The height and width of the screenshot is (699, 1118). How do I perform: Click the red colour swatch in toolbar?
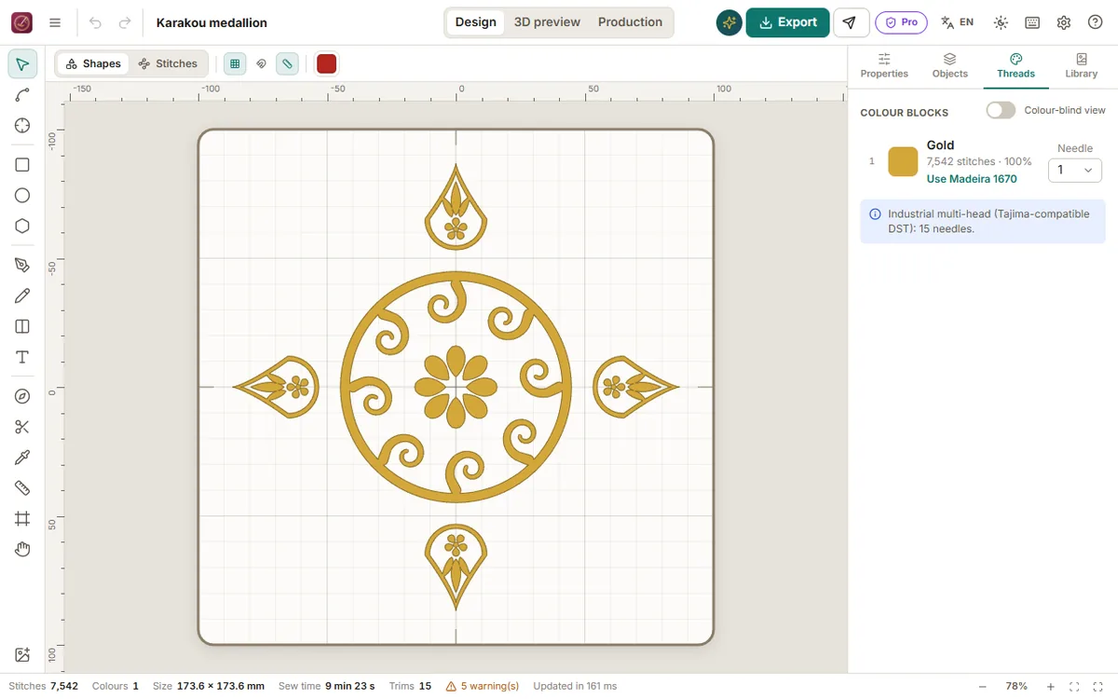[326, 63]
